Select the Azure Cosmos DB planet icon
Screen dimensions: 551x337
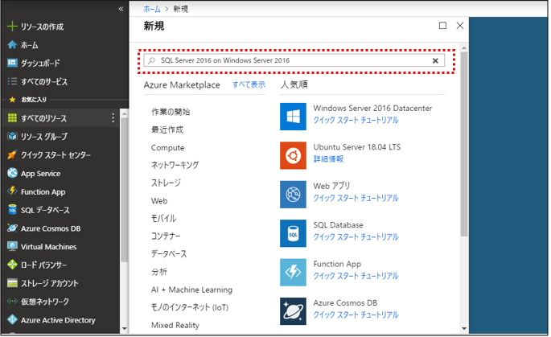coord(294,312)
